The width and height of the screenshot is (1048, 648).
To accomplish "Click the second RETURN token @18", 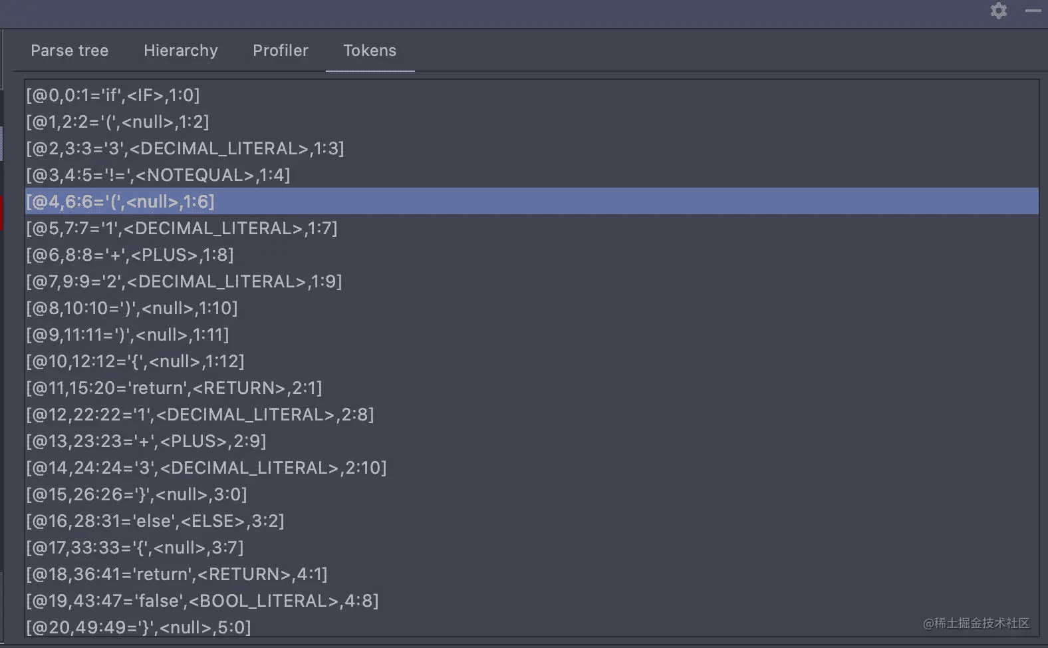I will pos(177,574).
